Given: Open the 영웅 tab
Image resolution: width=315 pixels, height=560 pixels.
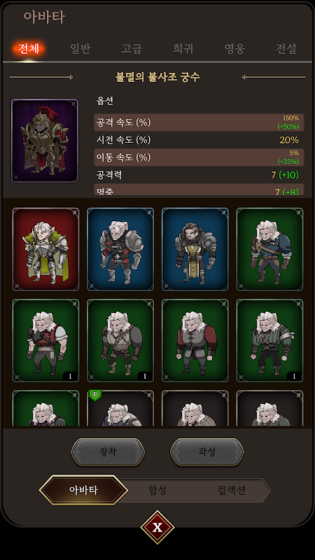Looking at the screenshot, I should pyautogui.click(x=234, y=48).
